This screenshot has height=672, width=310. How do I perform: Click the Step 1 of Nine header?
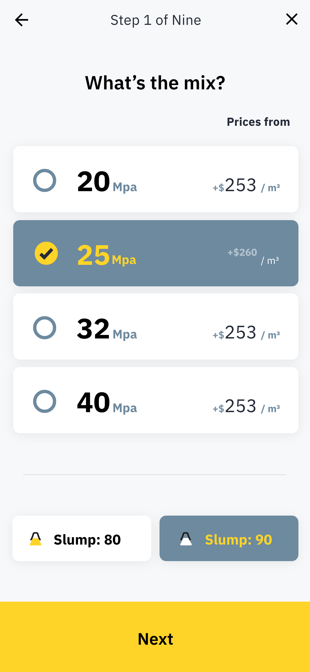(x=156, y=20)
